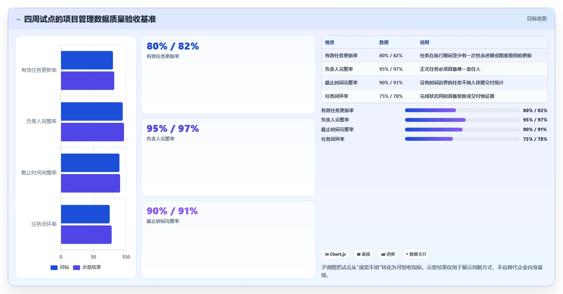Click the 截止时间完整率 progress bar
563x294 pixels.
462,130
